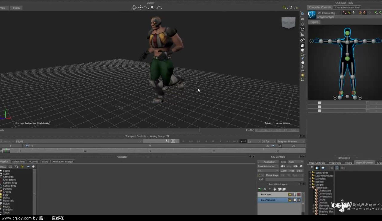The image size is (382, 221).
Task: Delete key with X icon in Key Controls
Action: (301, 166)
